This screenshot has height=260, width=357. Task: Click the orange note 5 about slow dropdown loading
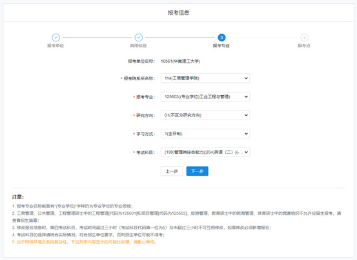pyautogui.click(x=85, y=242)
